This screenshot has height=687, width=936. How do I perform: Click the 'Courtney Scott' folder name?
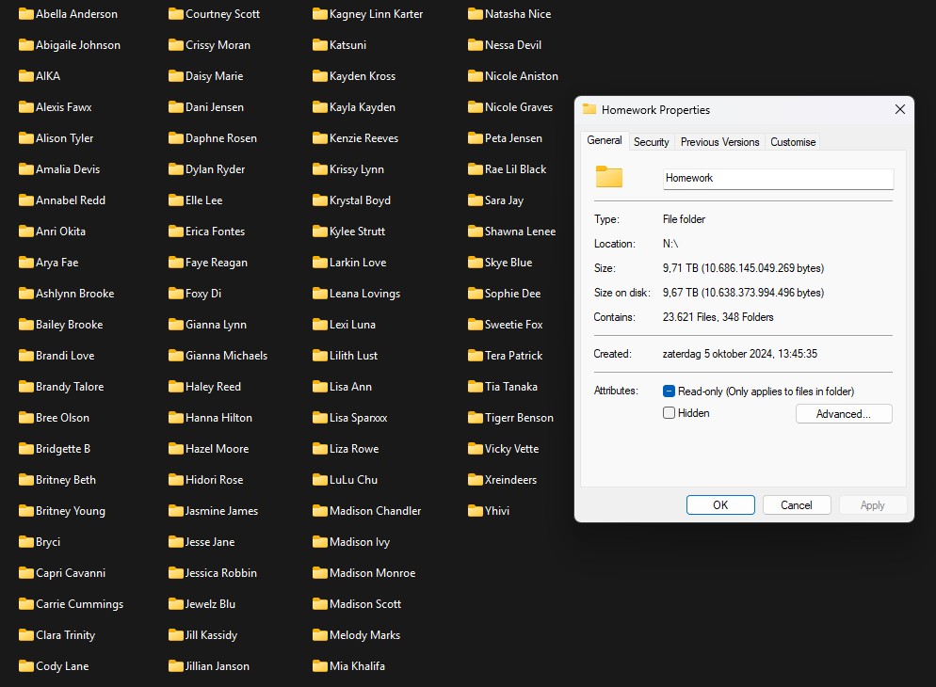tap(222, 14)
